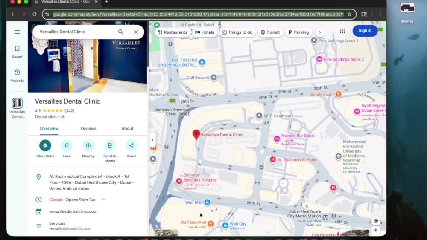Clear the search with X icon
Image resolution: width=427 pixels, height=240 pixels.
[x=136, y=32]
